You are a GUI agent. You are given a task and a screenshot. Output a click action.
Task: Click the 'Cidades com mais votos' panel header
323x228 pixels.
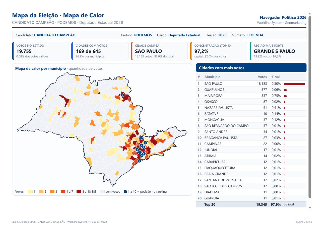coord(251,68)
